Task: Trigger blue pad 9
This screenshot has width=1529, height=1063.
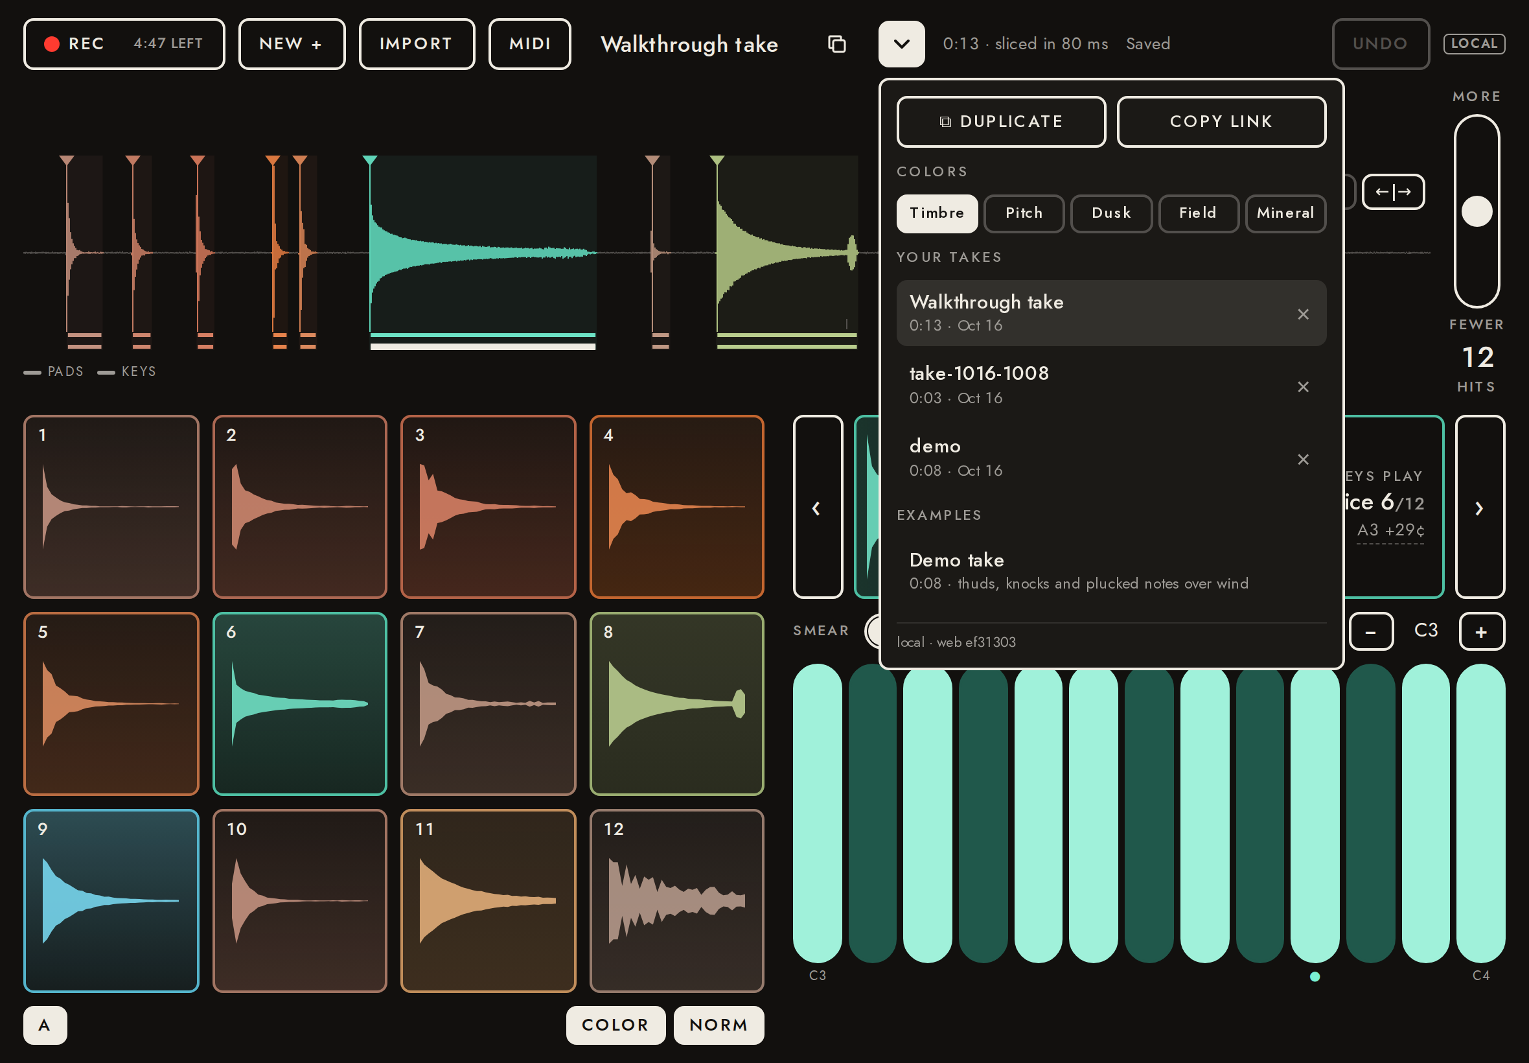Action: pyautogui.click(x=111, y=900)
